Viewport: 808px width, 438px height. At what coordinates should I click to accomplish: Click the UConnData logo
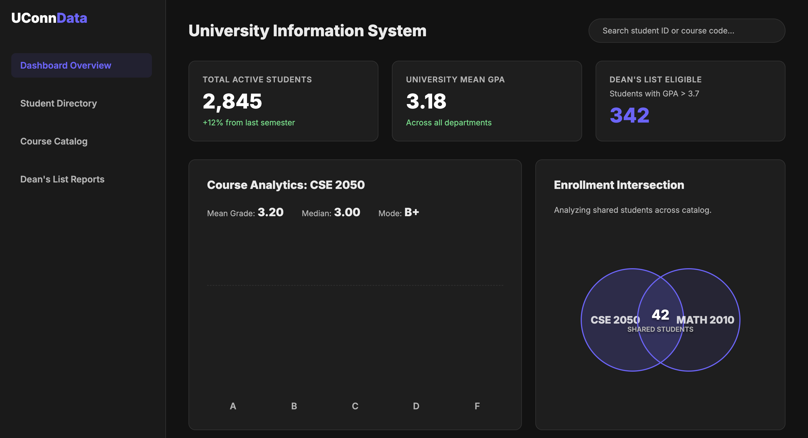pos(49,18)
